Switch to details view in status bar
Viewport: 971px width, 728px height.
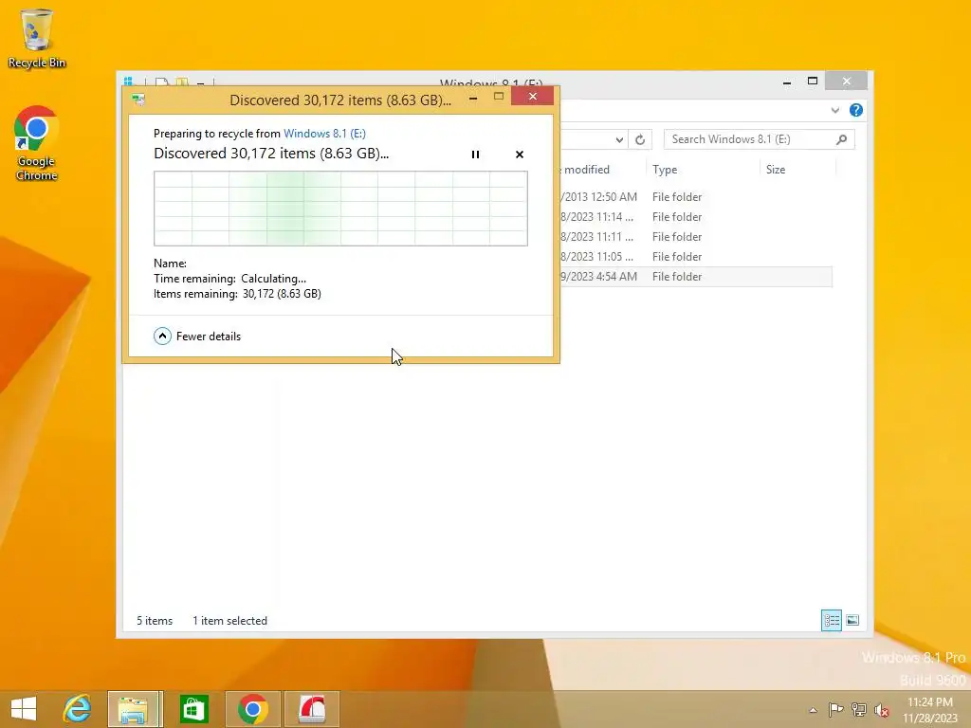(831, 620)
